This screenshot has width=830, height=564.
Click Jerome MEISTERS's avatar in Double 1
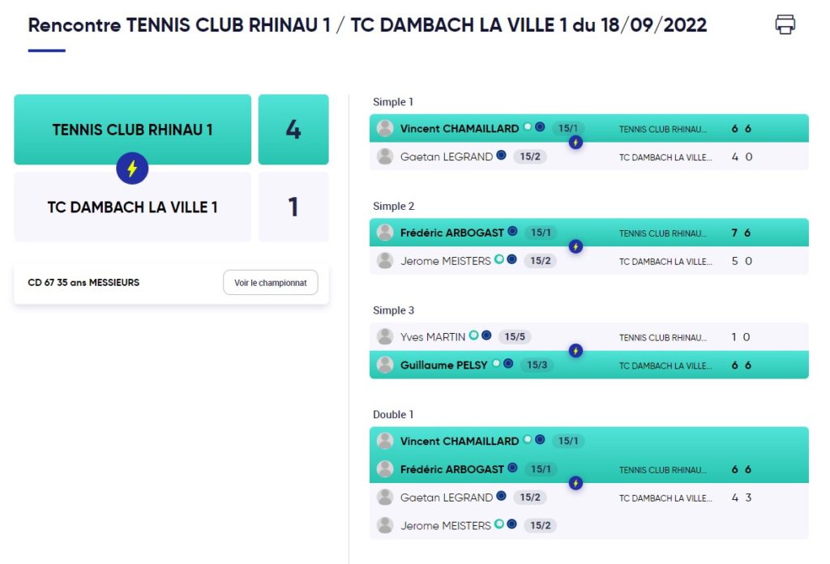pos(385,525)
